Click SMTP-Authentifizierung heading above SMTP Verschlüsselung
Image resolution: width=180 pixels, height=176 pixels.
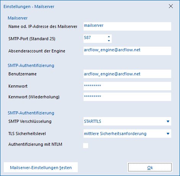tap(31, 113)
